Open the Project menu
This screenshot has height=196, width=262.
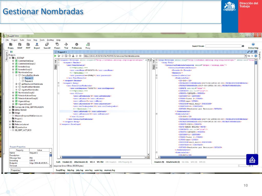[x=14, y=40]
